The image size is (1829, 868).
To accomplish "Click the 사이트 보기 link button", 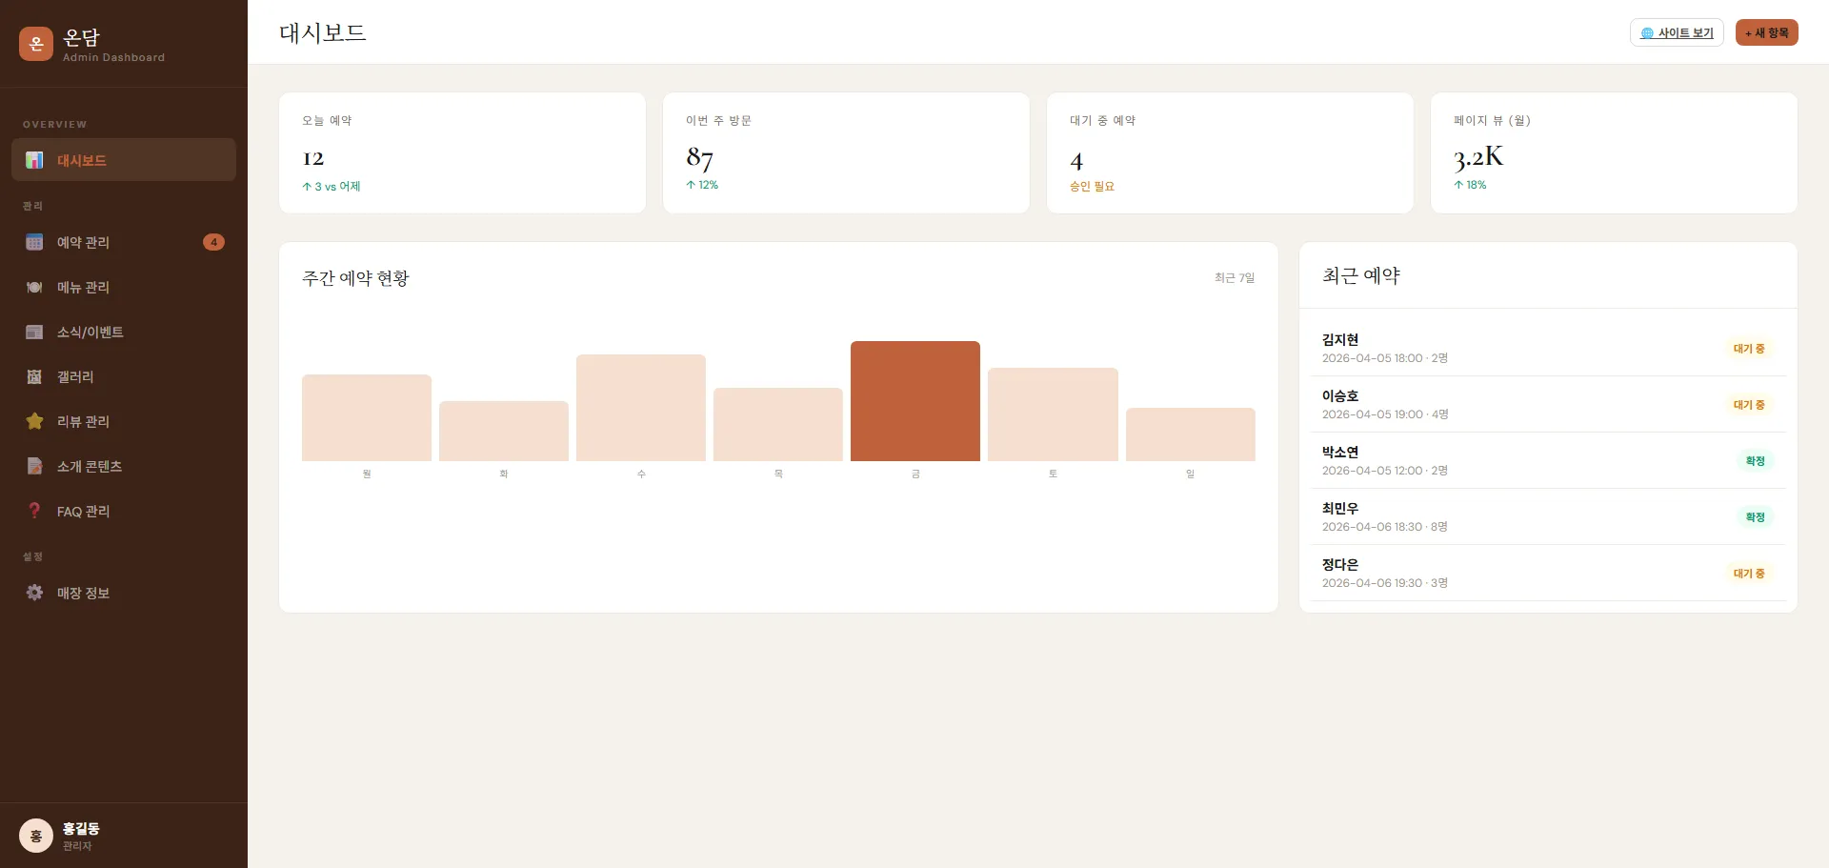I will click(1677, 32).
